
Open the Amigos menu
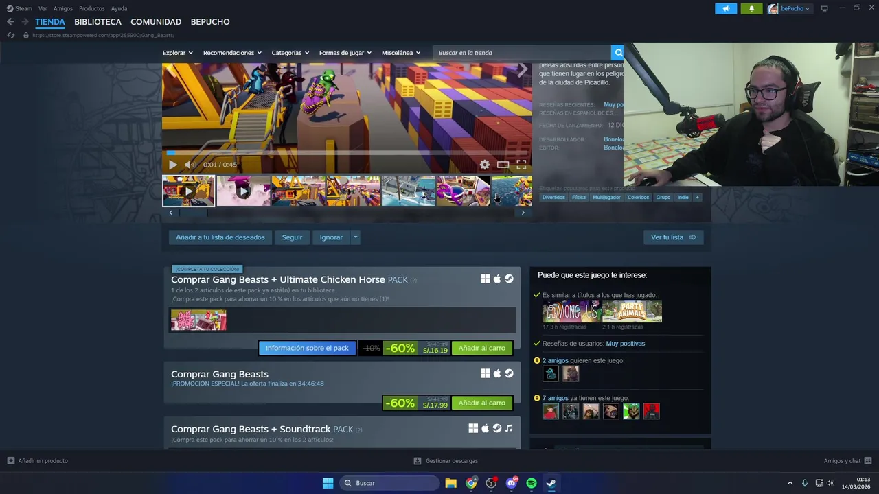pyautogui.click(x=62, y=8)
